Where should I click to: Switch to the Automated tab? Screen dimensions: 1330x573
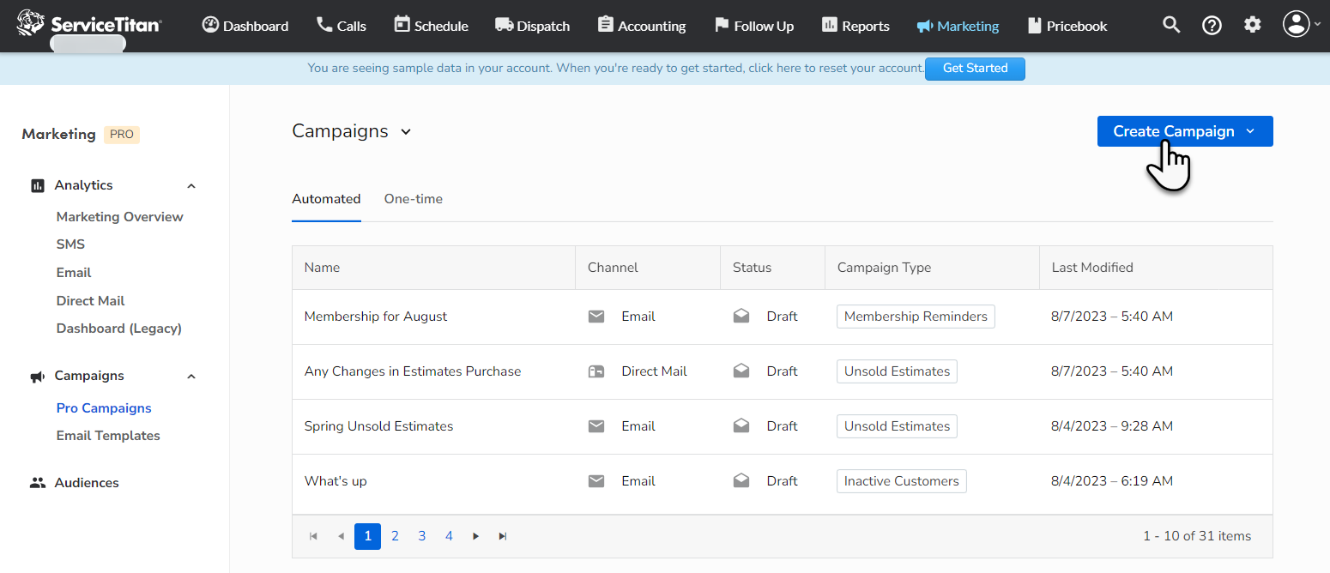[x=326, y=199]
